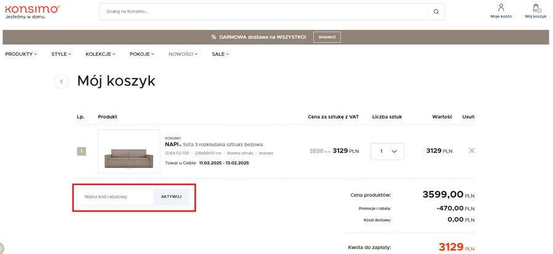Open the POKOJE dropdown menu
Viewport: 553px width, 254px height.
click(x=143, y=54)
